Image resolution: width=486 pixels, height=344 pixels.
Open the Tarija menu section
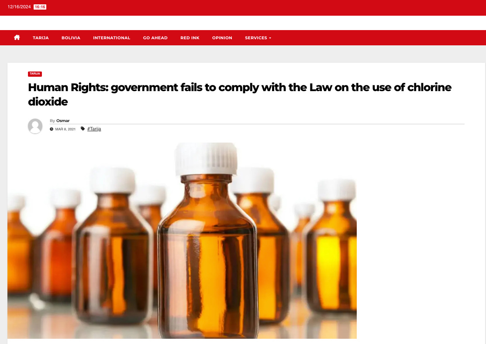click(41, 38)
